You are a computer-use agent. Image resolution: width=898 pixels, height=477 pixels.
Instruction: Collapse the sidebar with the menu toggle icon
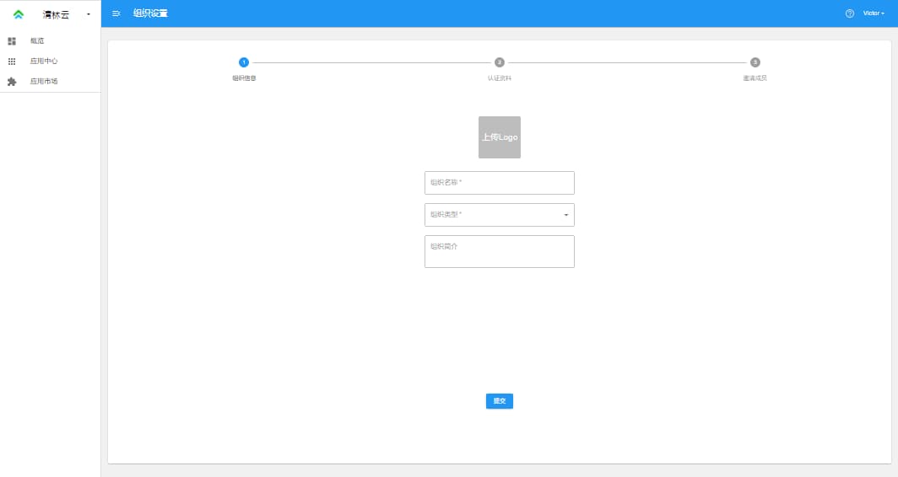[x=116, y=13]
